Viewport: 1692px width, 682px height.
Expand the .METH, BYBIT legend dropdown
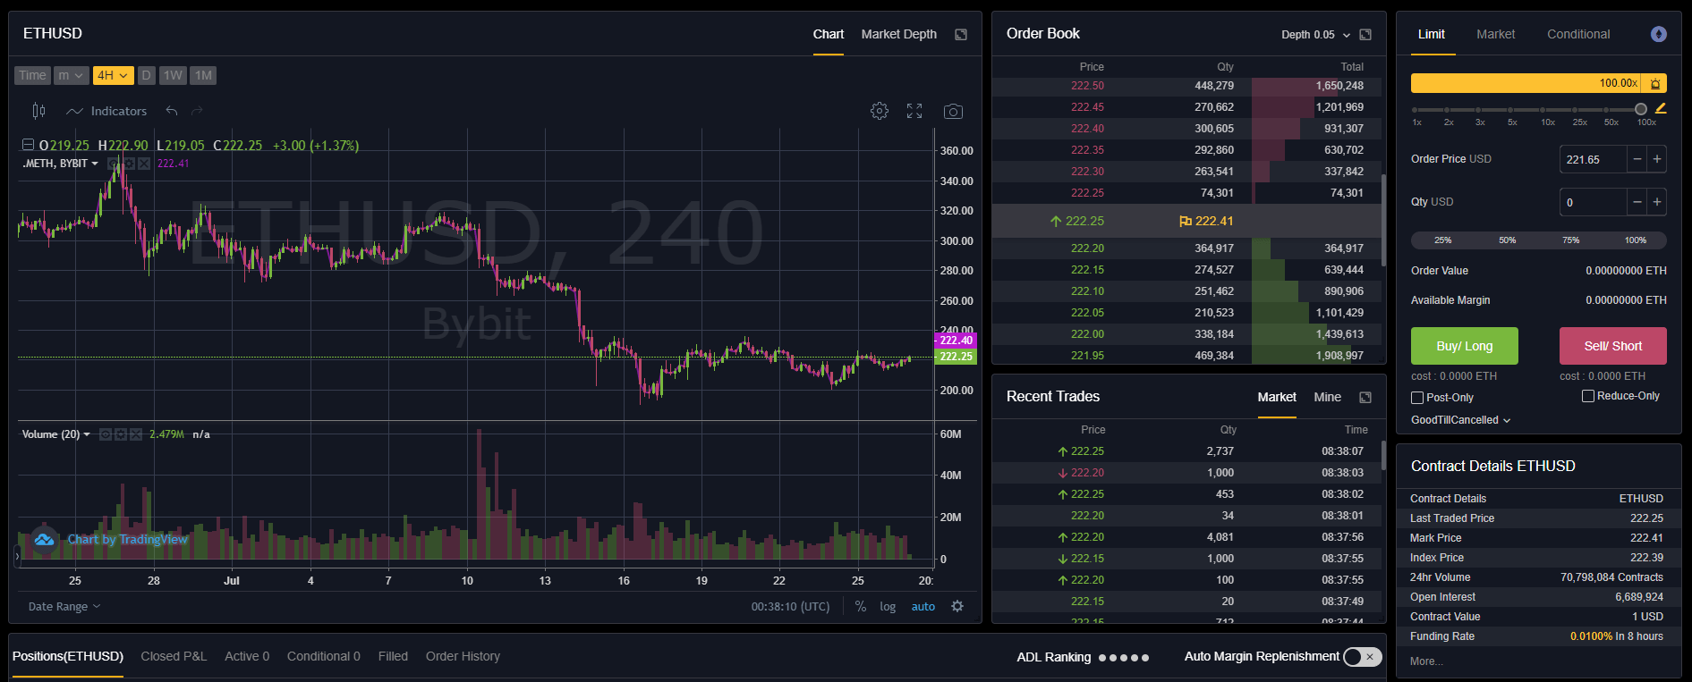point(95,164)
